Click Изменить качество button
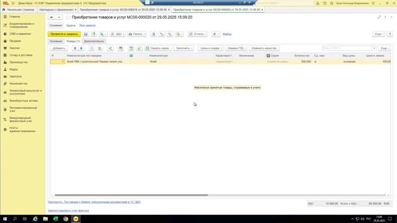 pos(264,48)
